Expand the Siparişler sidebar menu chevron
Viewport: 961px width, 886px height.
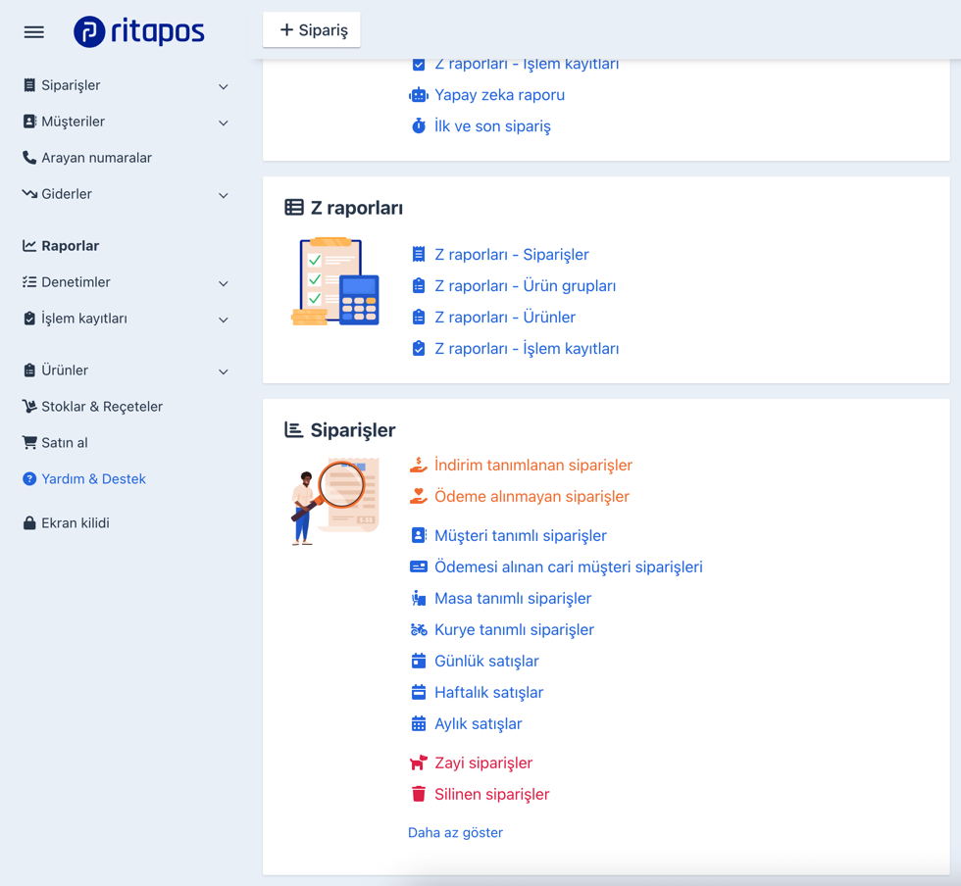click(224, 86)
